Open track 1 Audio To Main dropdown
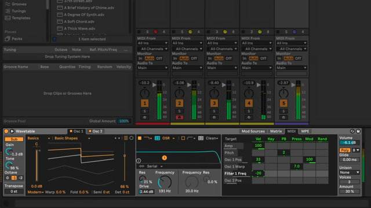This screenshot has height=208, width=371. tap(152, 68)
